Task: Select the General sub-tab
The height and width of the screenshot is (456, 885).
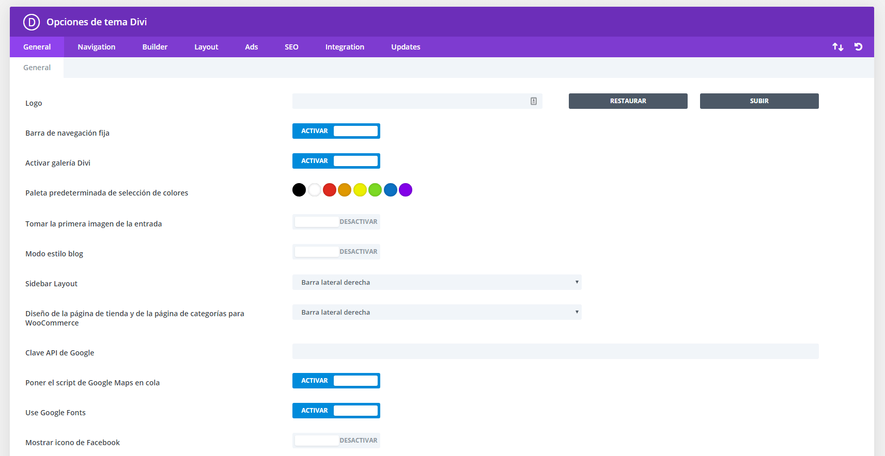Action: pos(37,68)
